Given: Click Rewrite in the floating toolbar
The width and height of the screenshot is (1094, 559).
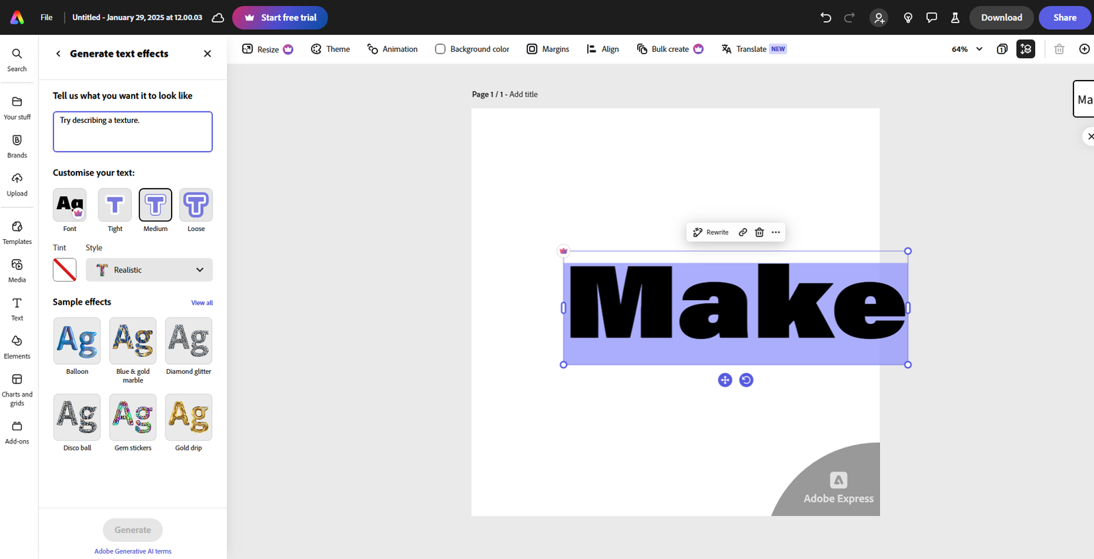Looking at the screenshot, I should [711, 232].
